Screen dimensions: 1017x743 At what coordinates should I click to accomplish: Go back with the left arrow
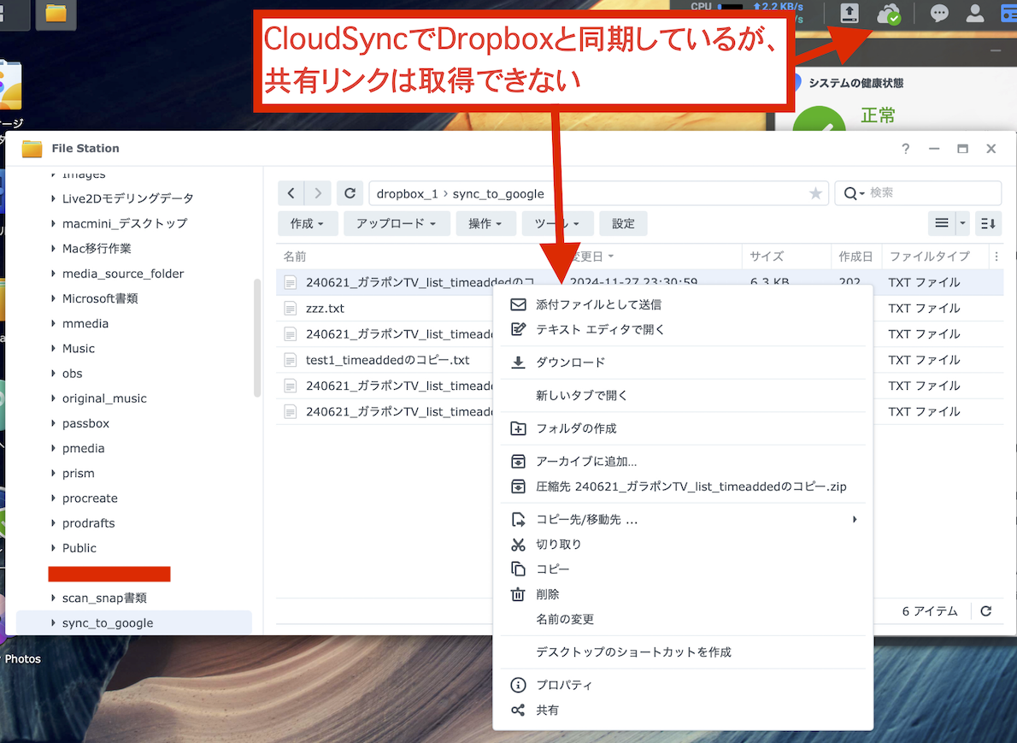291,193
